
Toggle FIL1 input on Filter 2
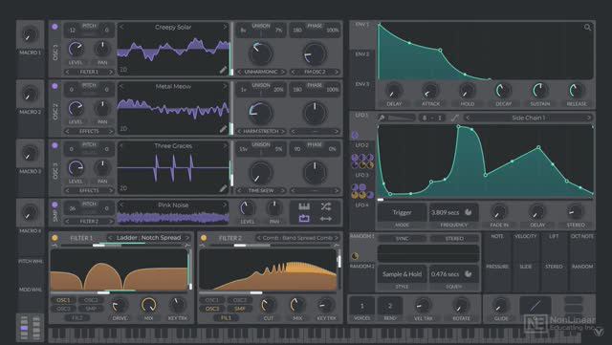coord(226,317)
